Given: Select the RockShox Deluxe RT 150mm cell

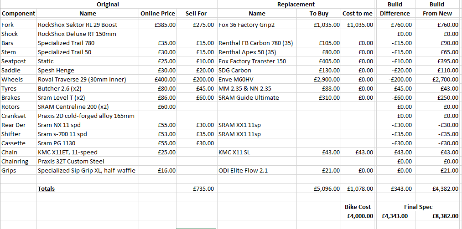Looking at the screenshot, I should pyautogui.click(x=88, y=34).
